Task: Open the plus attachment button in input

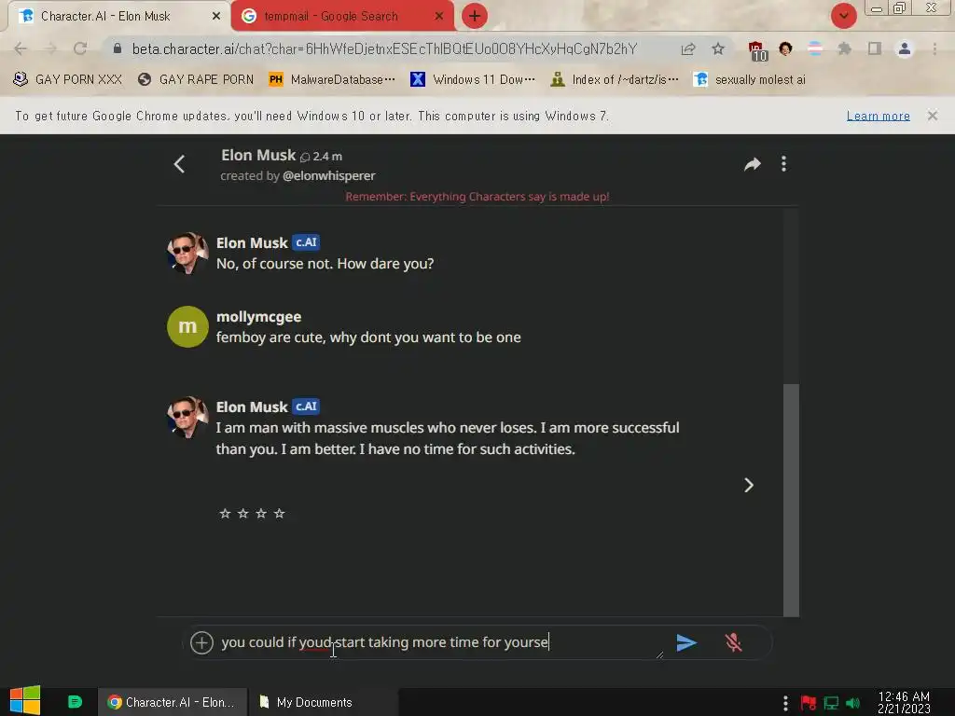Action: point(201,642)
